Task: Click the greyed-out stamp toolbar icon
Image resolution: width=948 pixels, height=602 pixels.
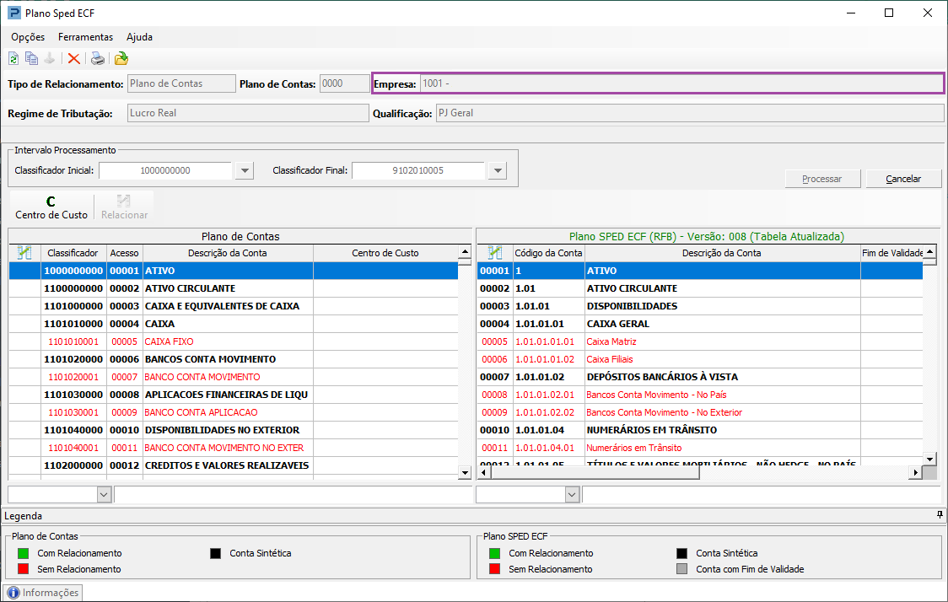Action: click(x=50, y=59)
